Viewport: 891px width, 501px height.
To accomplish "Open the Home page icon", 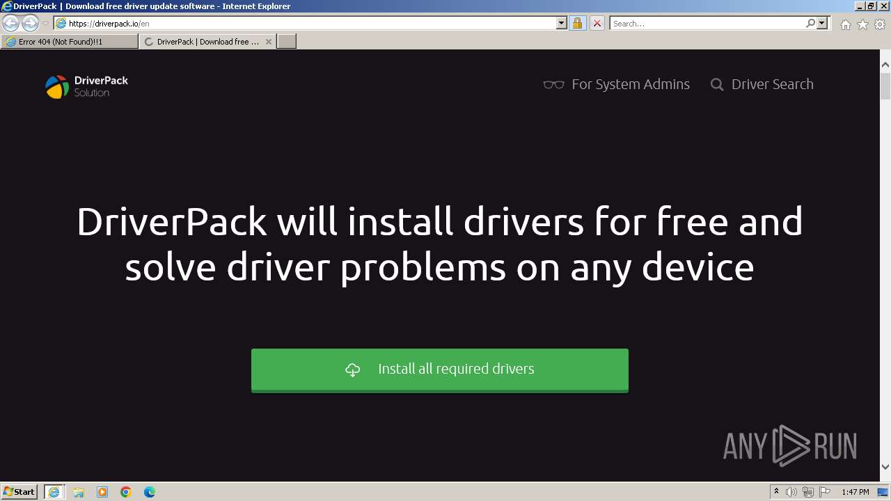I will 845,24.
